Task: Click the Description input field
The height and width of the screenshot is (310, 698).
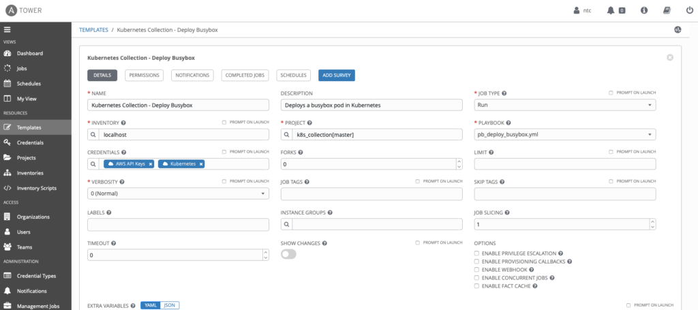Action: (x=371, y=105)
